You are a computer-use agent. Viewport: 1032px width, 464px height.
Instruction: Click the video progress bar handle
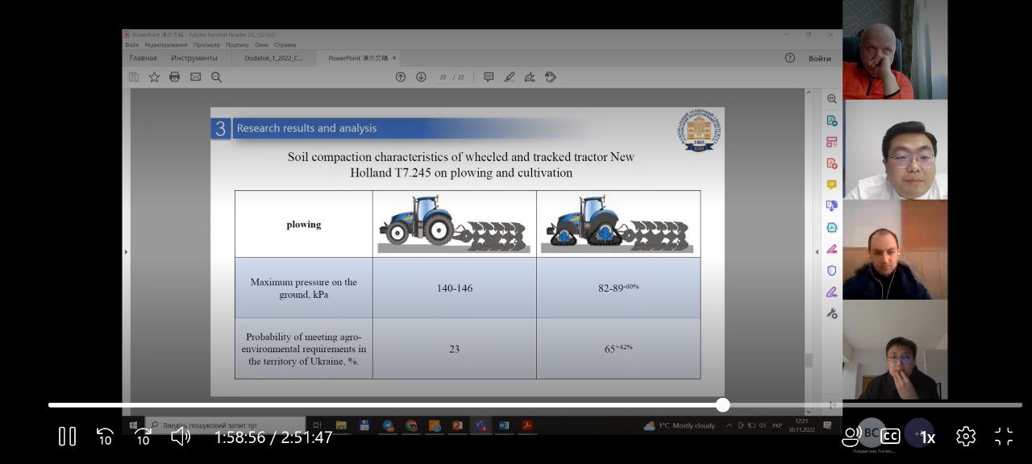coord(722,405)
